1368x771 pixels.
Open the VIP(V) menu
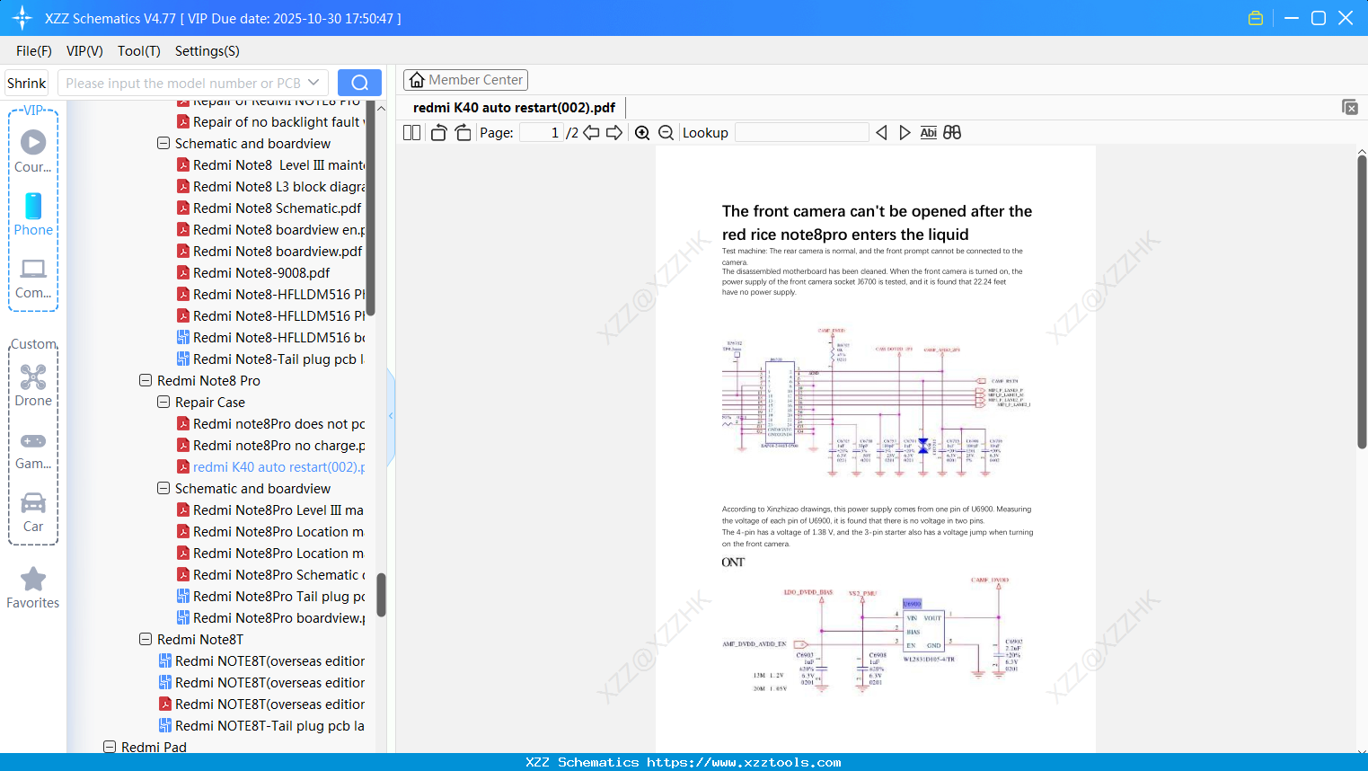84,51
